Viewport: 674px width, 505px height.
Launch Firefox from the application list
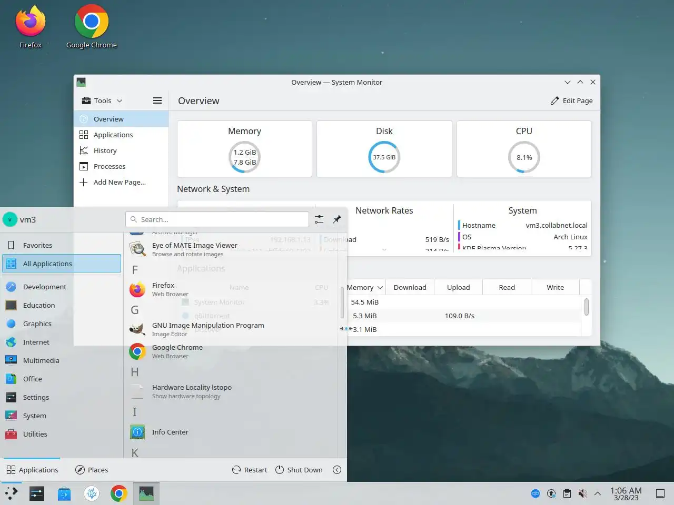pos(232,289)
